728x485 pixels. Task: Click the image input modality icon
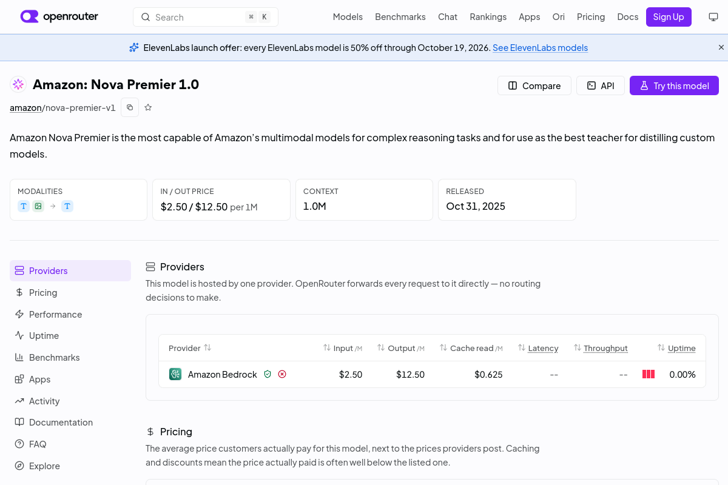pos(38,206)
